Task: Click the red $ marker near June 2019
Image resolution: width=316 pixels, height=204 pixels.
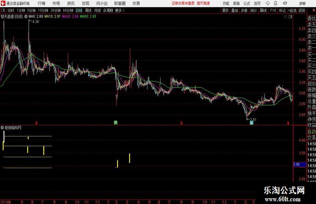Action: click(x=36, y=123)
